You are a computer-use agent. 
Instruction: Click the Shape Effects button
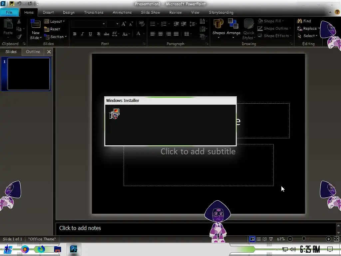(274, 36)
